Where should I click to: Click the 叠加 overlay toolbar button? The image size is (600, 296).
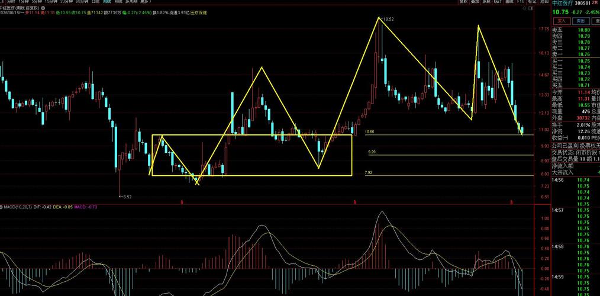(475, 2)
